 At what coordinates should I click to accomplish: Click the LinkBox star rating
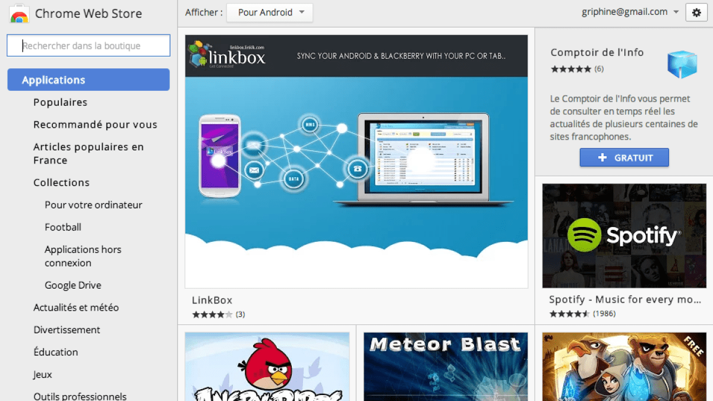pyautogui.click(x=212, y=314)
